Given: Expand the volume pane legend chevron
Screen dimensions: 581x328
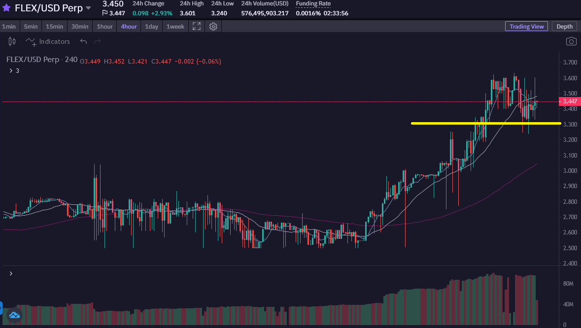Looking at the screenshot, I should [11, 274].
